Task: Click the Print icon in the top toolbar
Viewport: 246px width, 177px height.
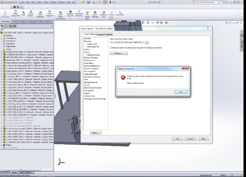Action: (x=94, y=2)
